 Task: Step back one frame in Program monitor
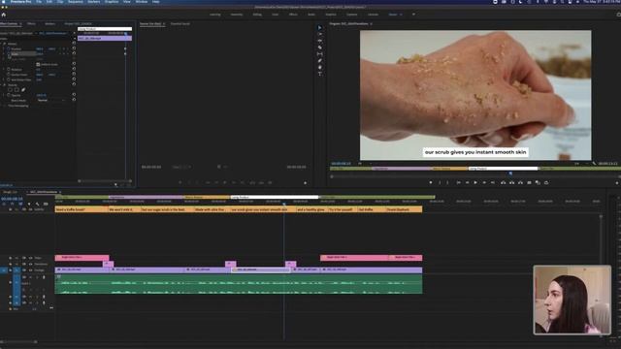[x=468, y=183]
